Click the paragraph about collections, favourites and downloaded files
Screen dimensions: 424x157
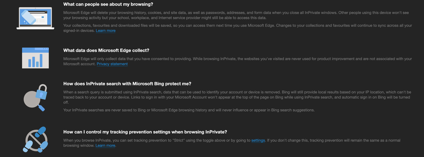tap(237, 28)
